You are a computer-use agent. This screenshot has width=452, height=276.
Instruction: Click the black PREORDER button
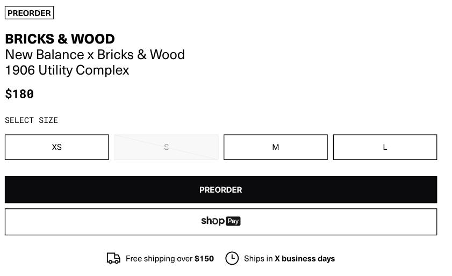tap(221, 190)
